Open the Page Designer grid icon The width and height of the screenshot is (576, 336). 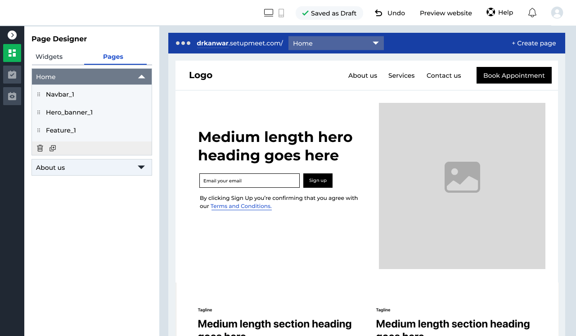pyautogui.click(x=12, y=53)
